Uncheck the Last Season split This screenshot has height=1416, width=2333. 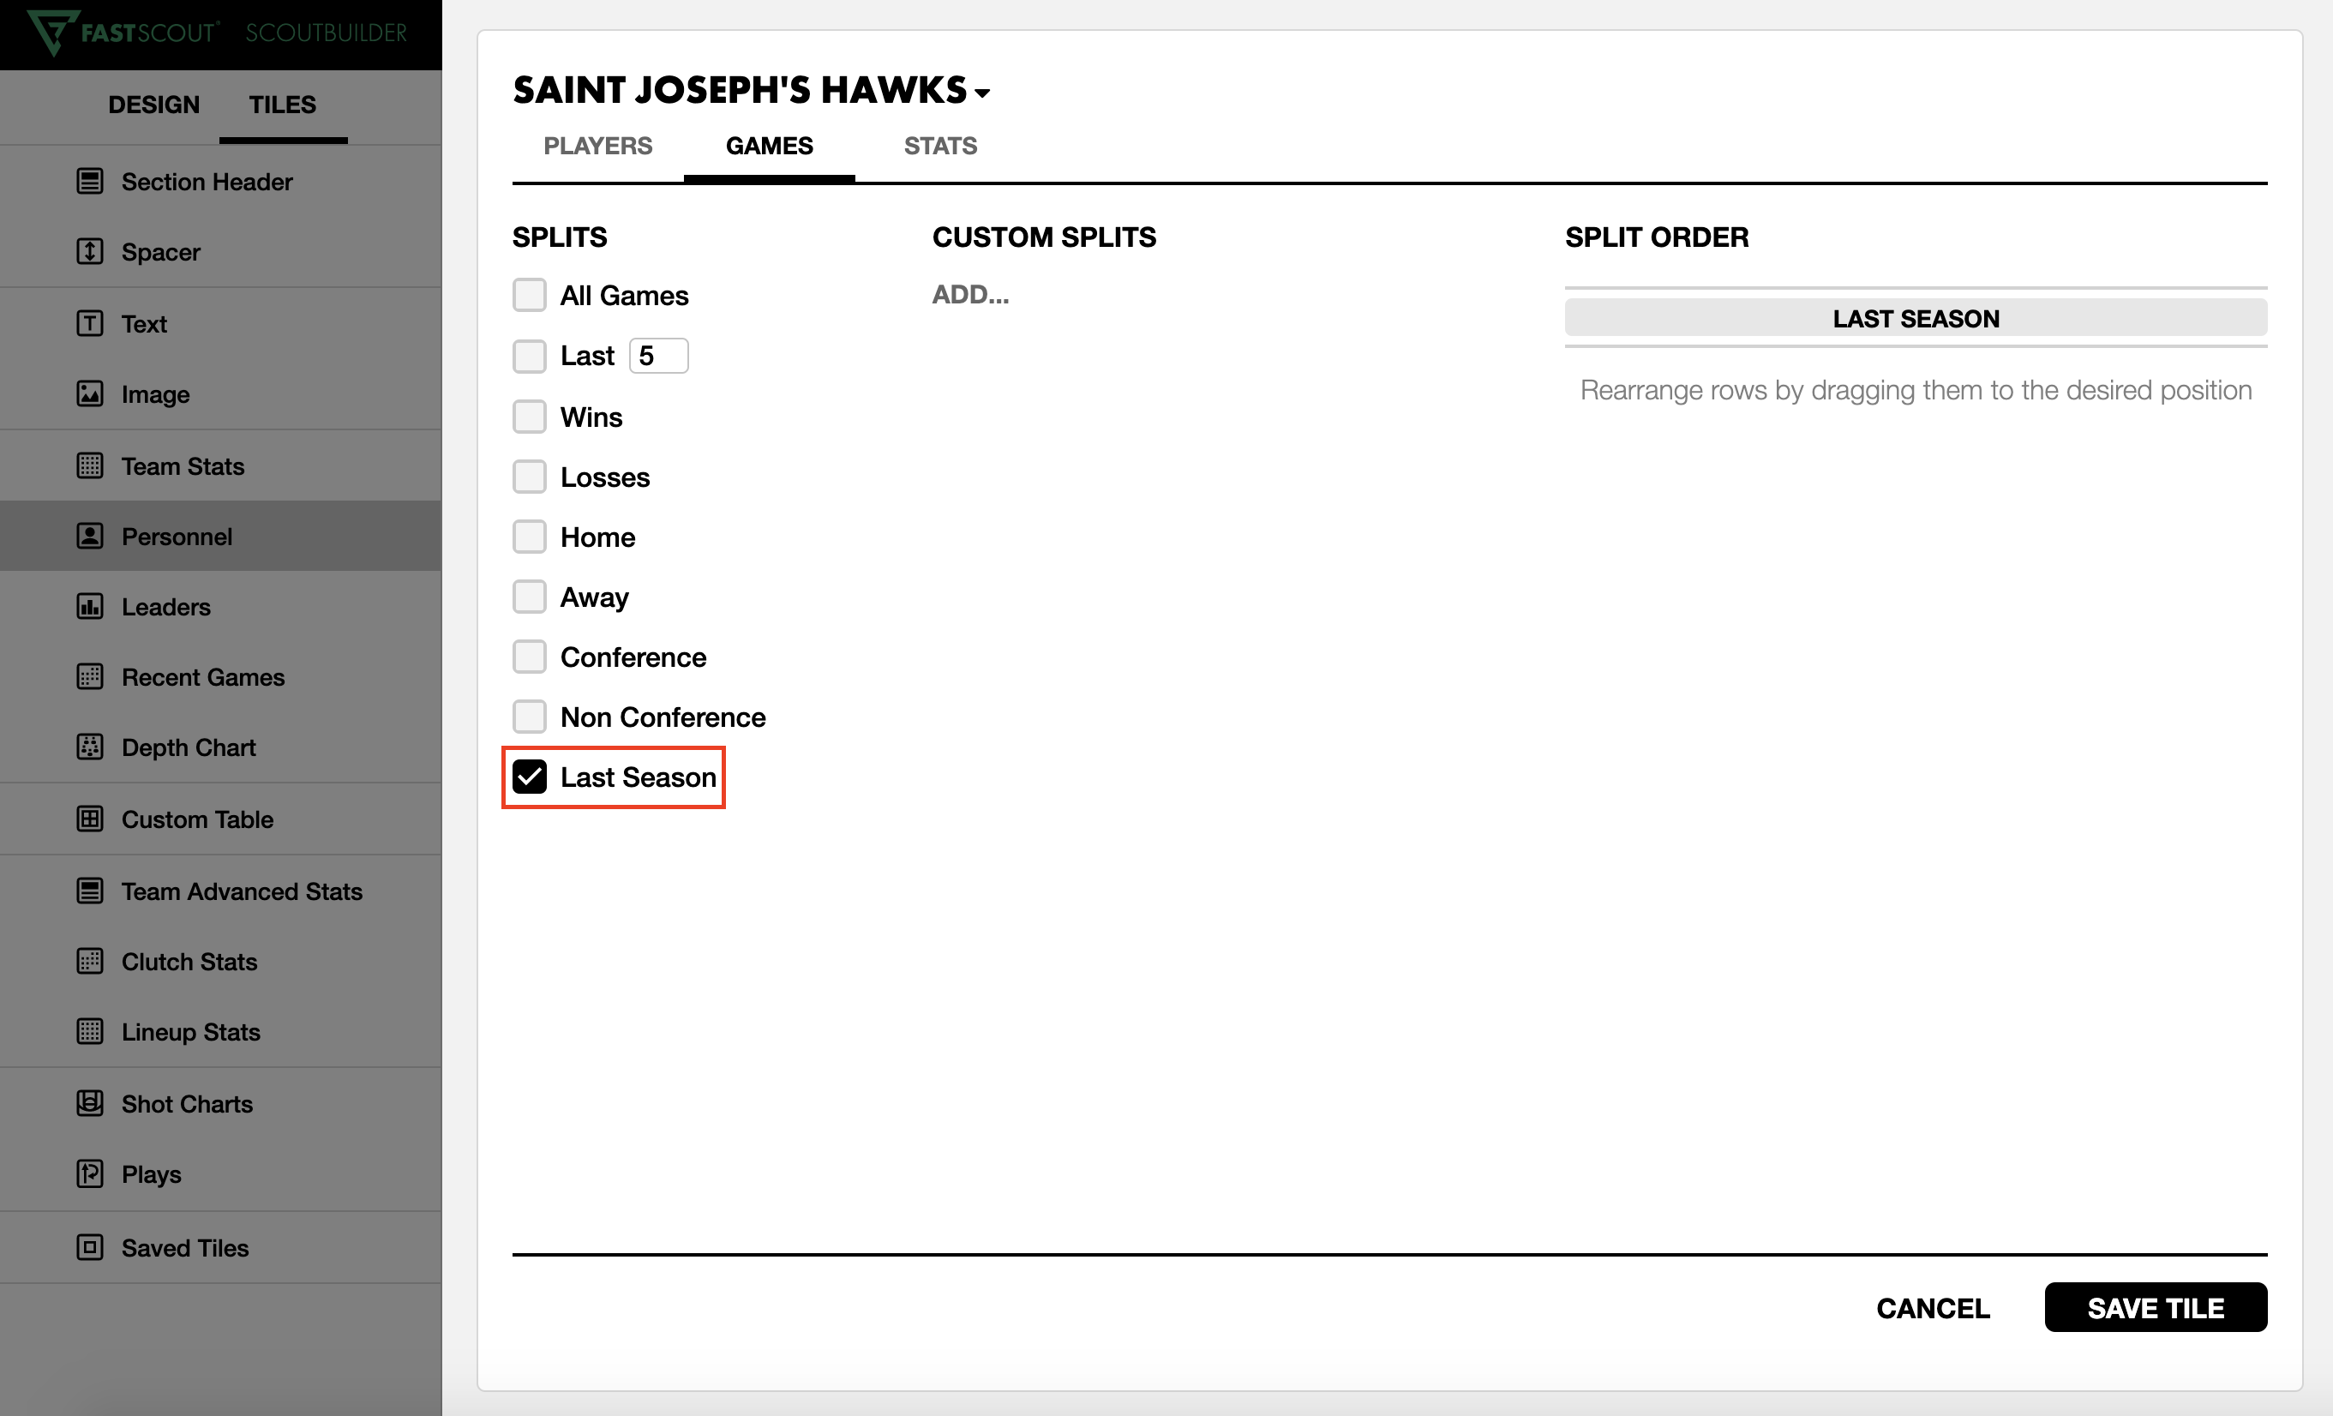(530, 777)
